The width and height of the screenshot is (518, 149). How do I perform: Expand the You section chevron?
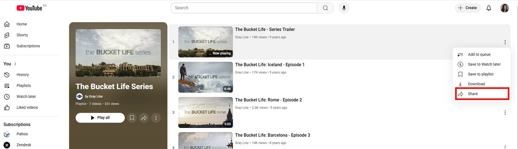coord(15,64)
